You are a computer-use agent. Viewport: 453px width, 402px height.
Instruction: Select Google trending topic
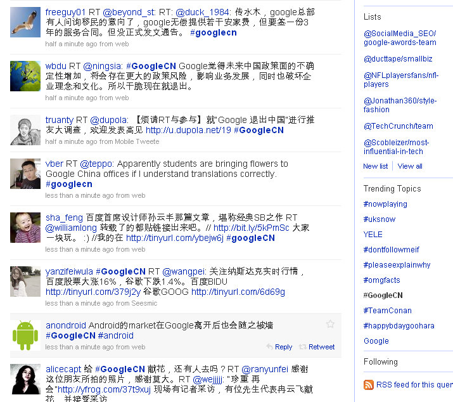[x=376, y=341]
